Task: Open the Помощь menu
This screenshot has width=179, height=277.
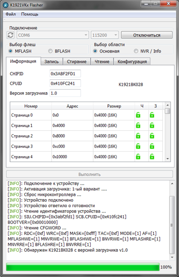Action: [x=30, y=14]
